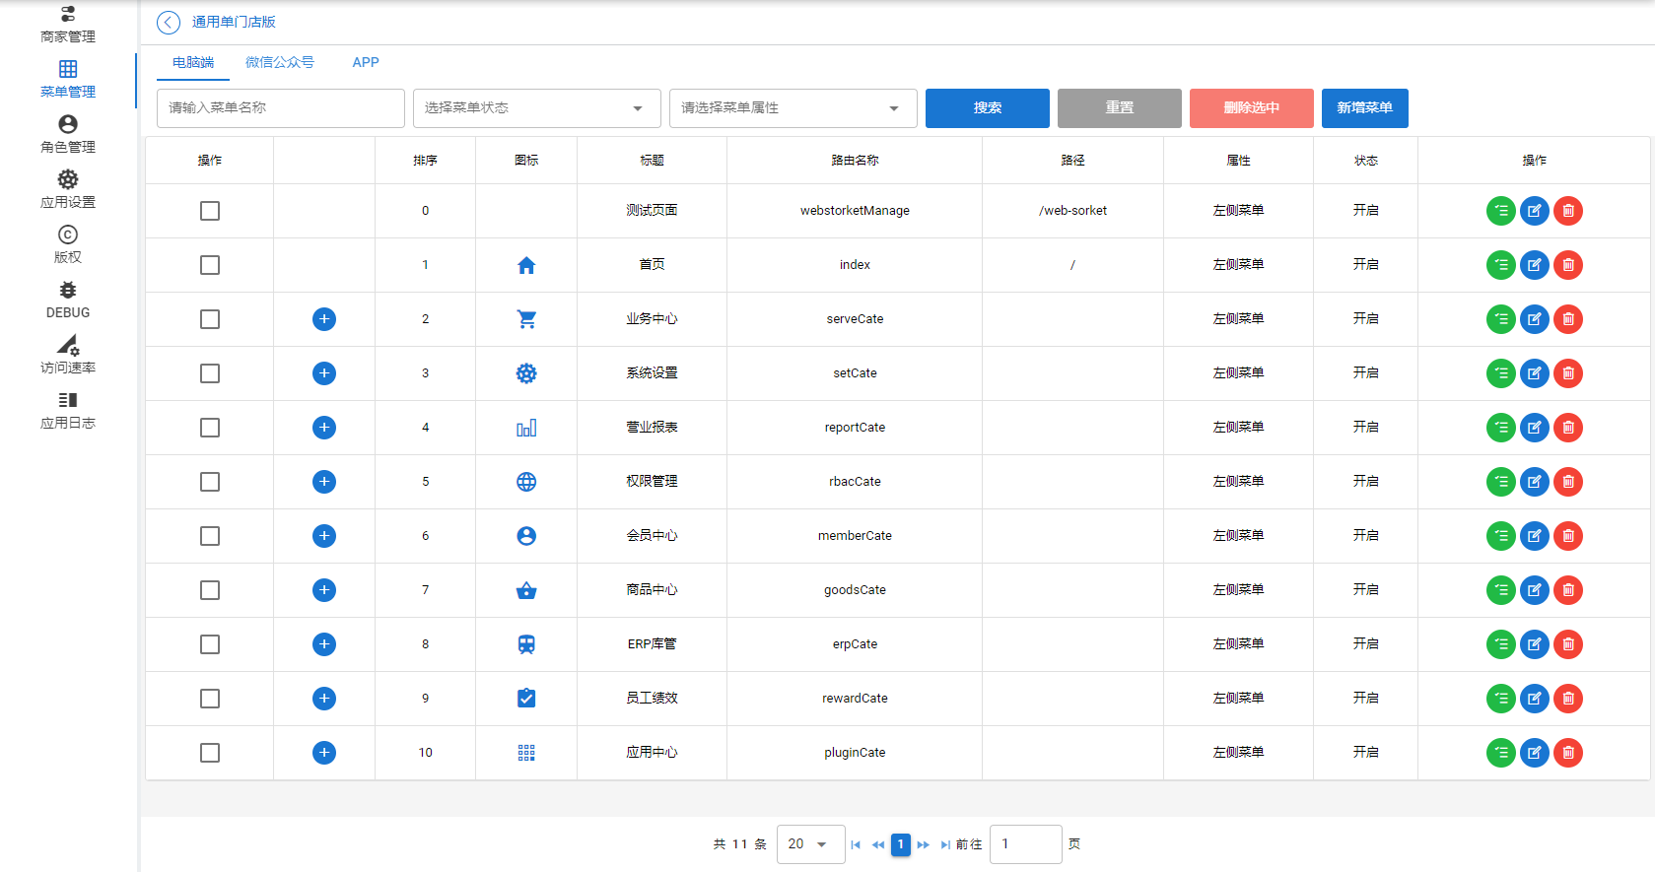Switch to the APP tab
This screenshot has width=1655, height=872.
click(366, 62)
